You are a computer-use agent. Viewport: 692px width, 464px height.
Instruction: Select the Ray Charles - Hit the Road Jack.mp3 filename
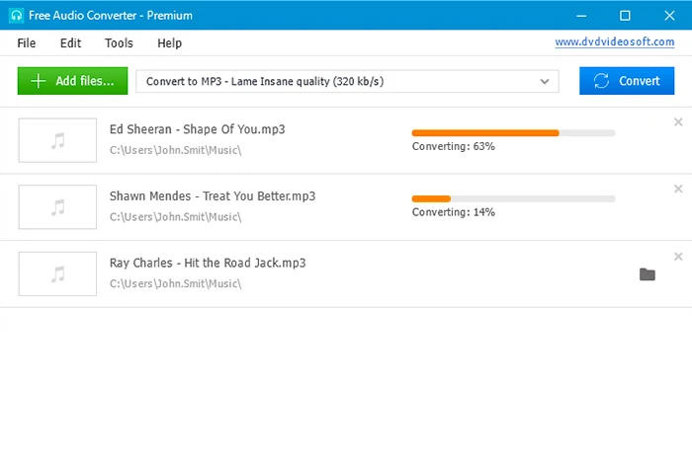pyautogui.click(x=208, y=264)
